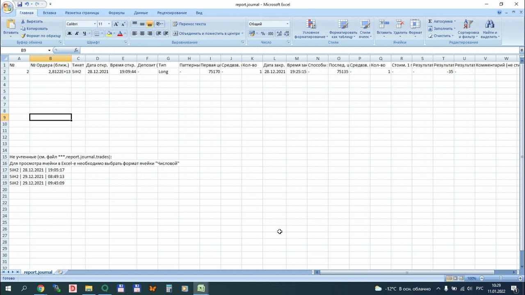Screen dimensions: 525x295
Task: Increase decimal places
Action: click(279, 34)
